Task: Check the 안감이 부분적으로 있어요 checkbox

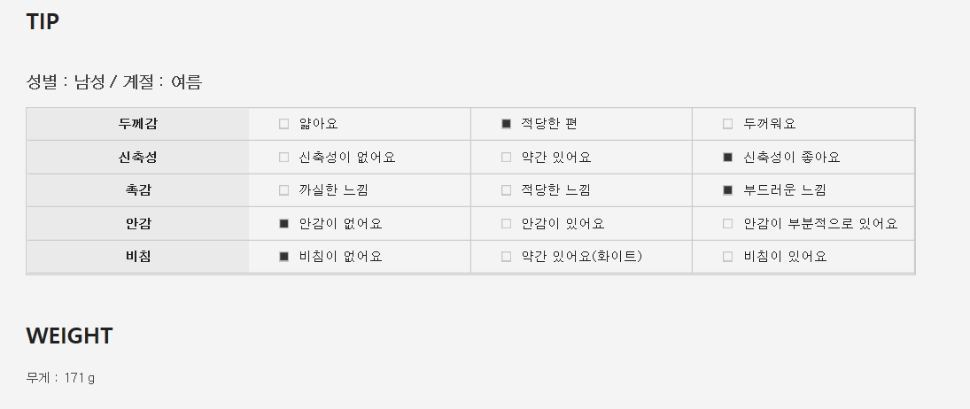Action: [728, 224]
